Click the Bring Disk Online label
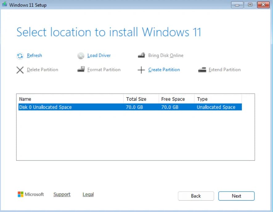Viewport: 273px width, 212px height. pyautogui.click(x=166, y=55)
